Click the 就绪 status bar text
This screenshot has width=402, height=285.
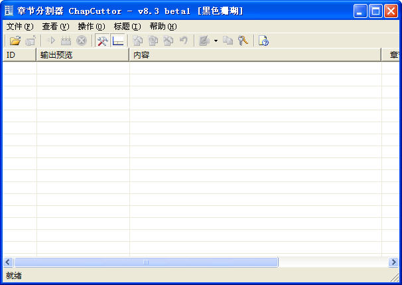(14, 276)
